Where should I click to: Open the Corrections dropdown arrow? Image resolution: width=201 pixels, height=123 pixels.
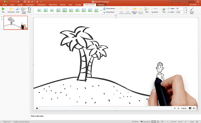pos(13,9)
